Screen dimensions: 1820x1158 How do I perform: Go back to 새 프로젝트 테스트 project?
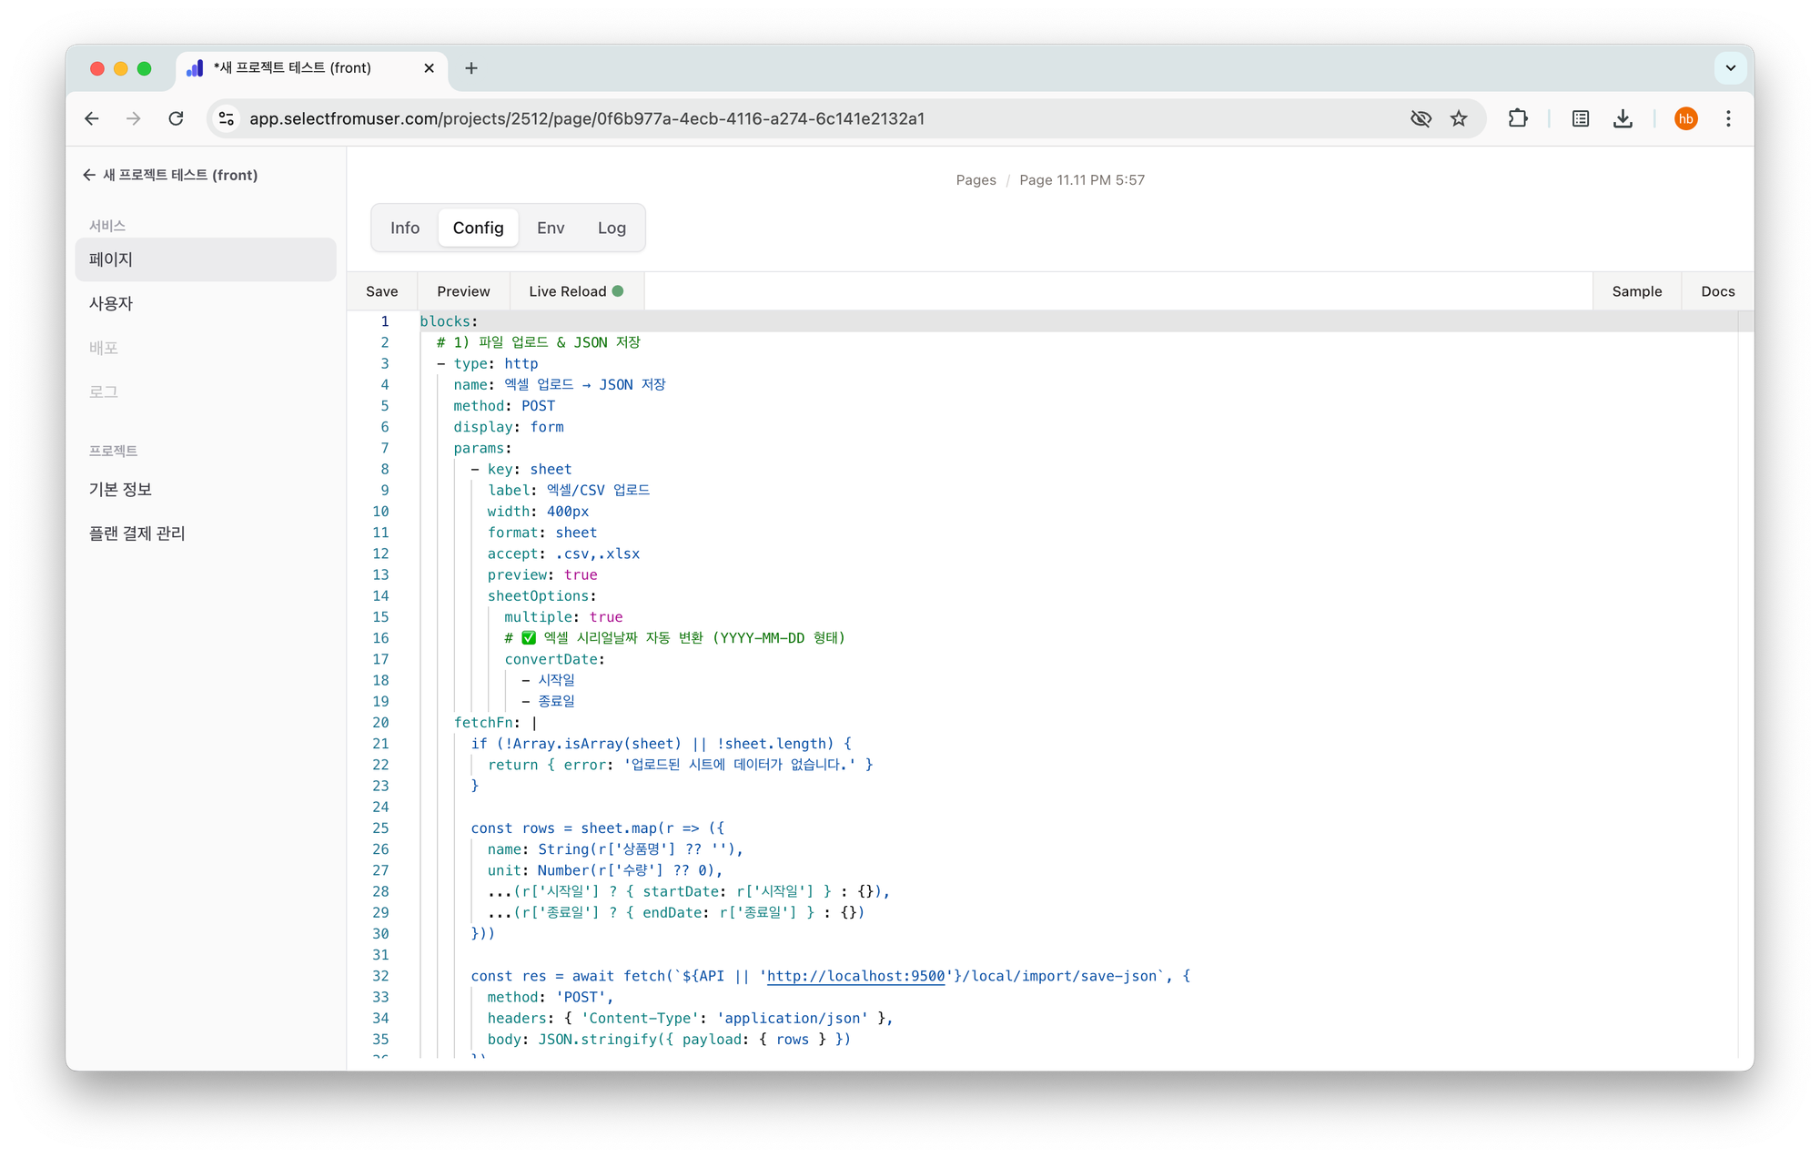tap(171, 175)
